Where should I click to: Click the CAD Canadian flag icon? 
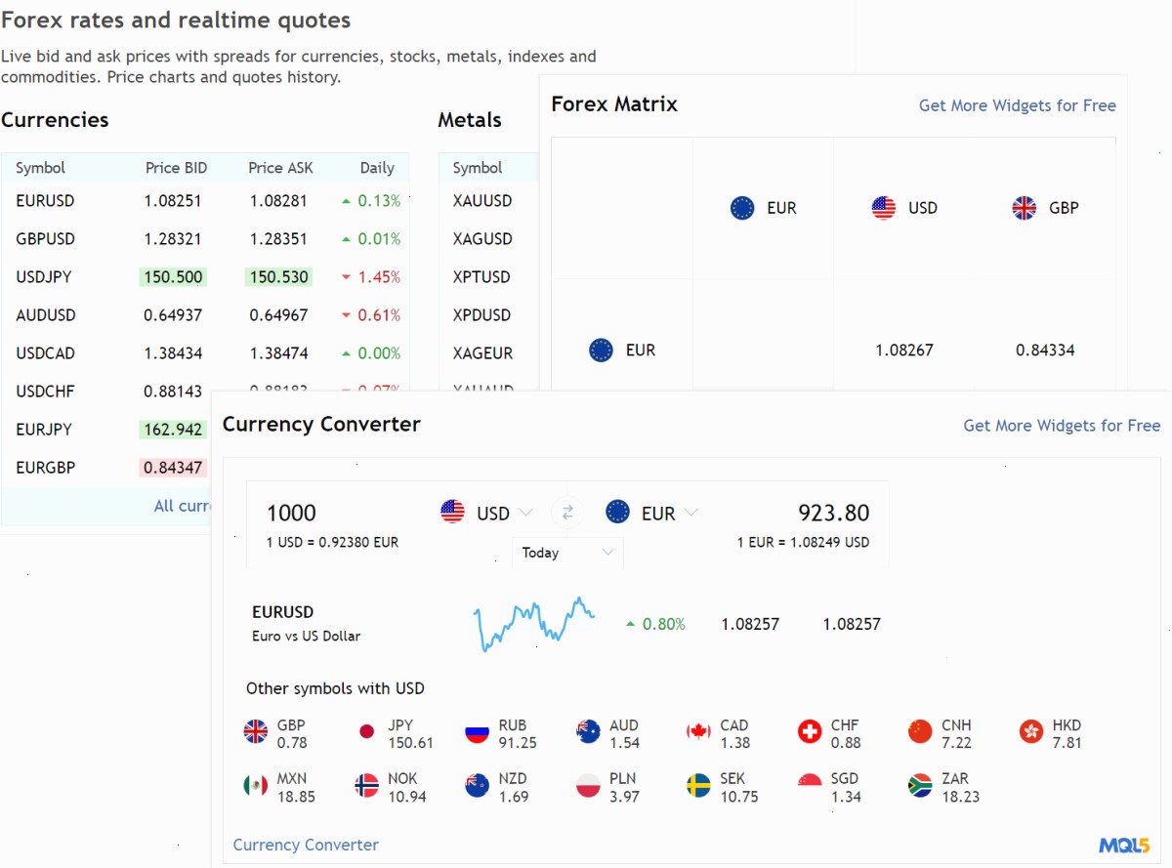pos(698,731)
